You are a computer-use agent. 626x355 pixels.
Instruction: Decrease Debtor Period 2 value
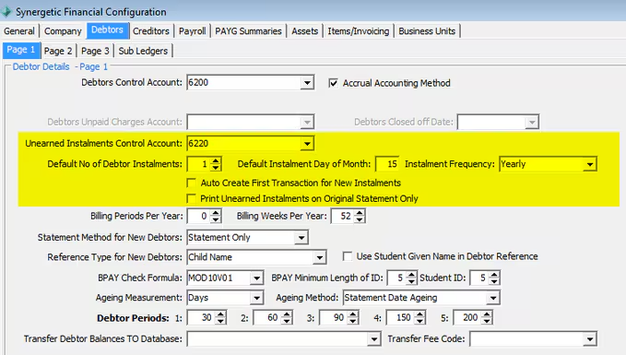pyautogui.click(x=287, y=321)
